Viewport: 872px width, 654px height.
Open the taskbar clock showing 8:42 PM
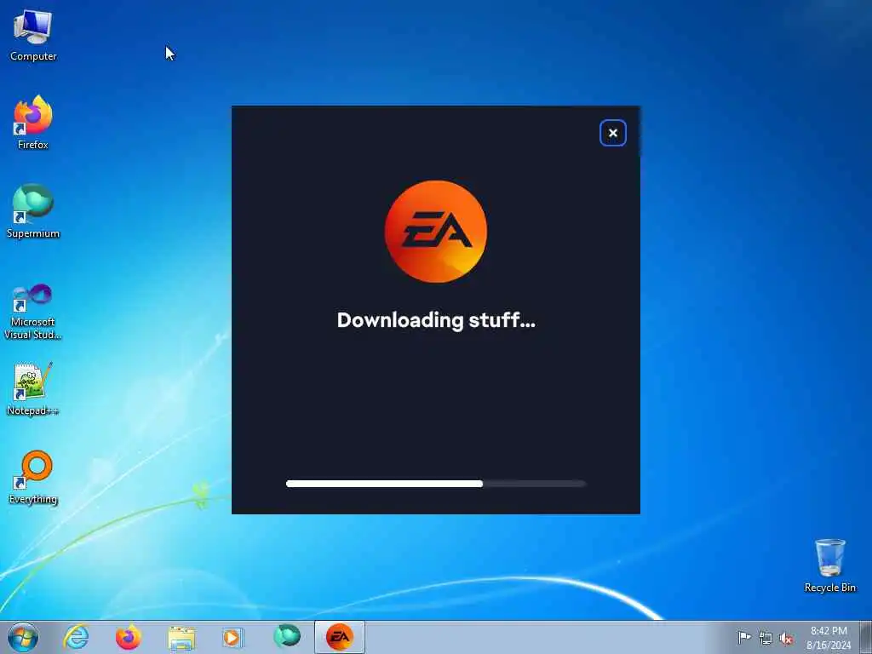coord(829,638)
